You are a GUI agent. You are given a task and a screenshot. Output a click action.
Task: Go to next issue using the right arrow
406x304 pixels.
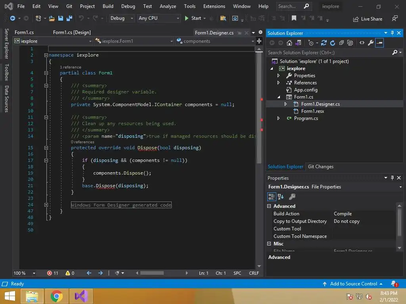[x=100, y=273]
